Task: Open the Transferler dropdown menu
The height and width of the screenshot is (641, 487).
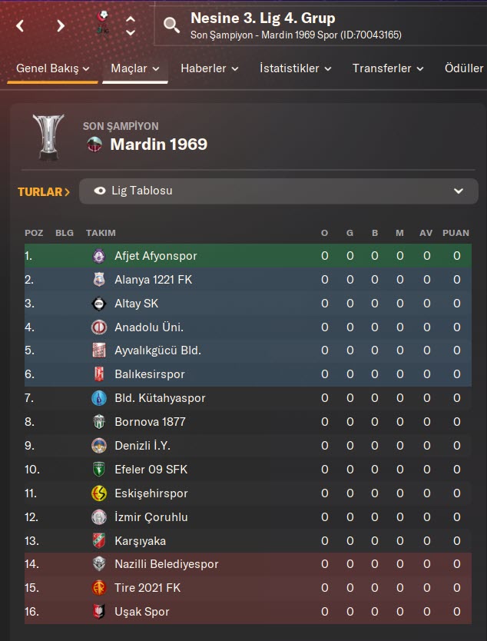Action: pyautogui.click(x=388, y=68)
